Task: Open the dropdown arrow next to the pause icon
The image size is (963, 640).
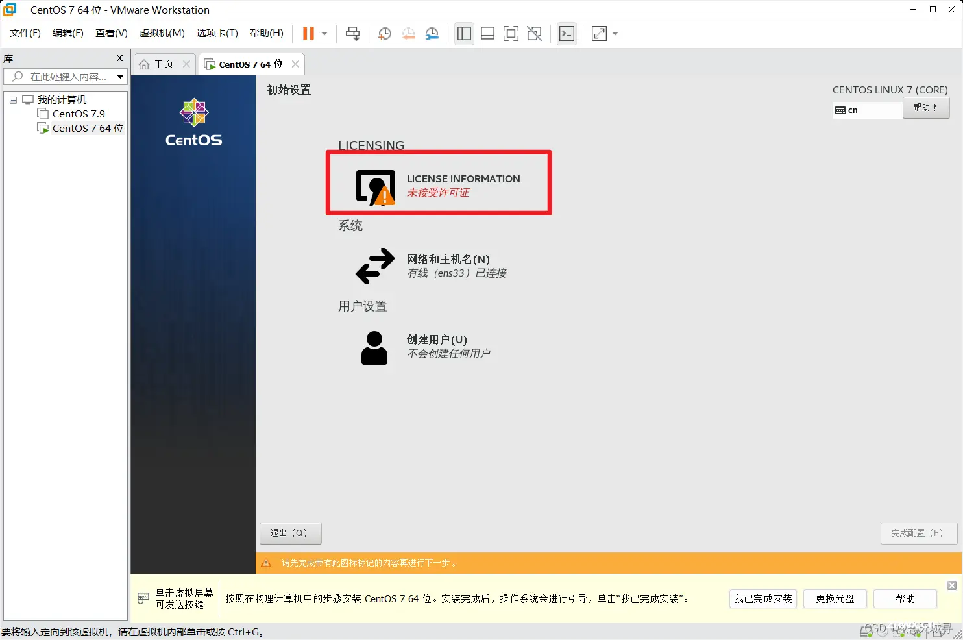Action: click(324, 33)
